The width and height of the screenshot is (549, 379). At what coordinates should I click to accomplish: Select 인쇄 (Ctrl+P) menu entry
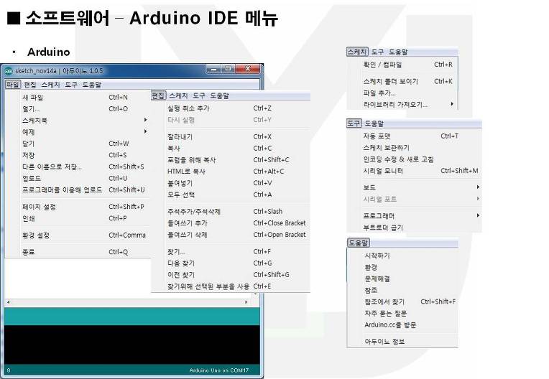[x=78, y=218]
